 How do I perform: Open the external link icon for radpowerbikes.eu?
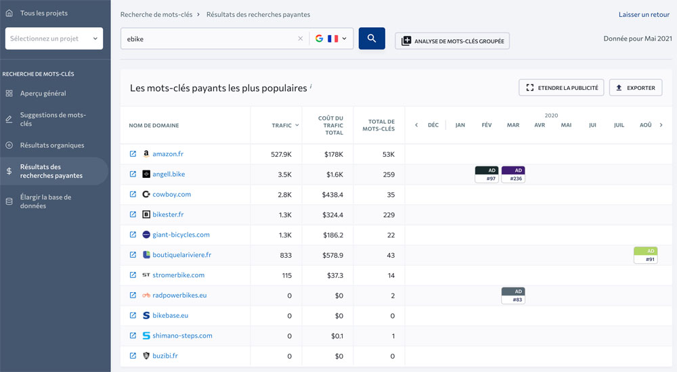[x=133, y=295]
